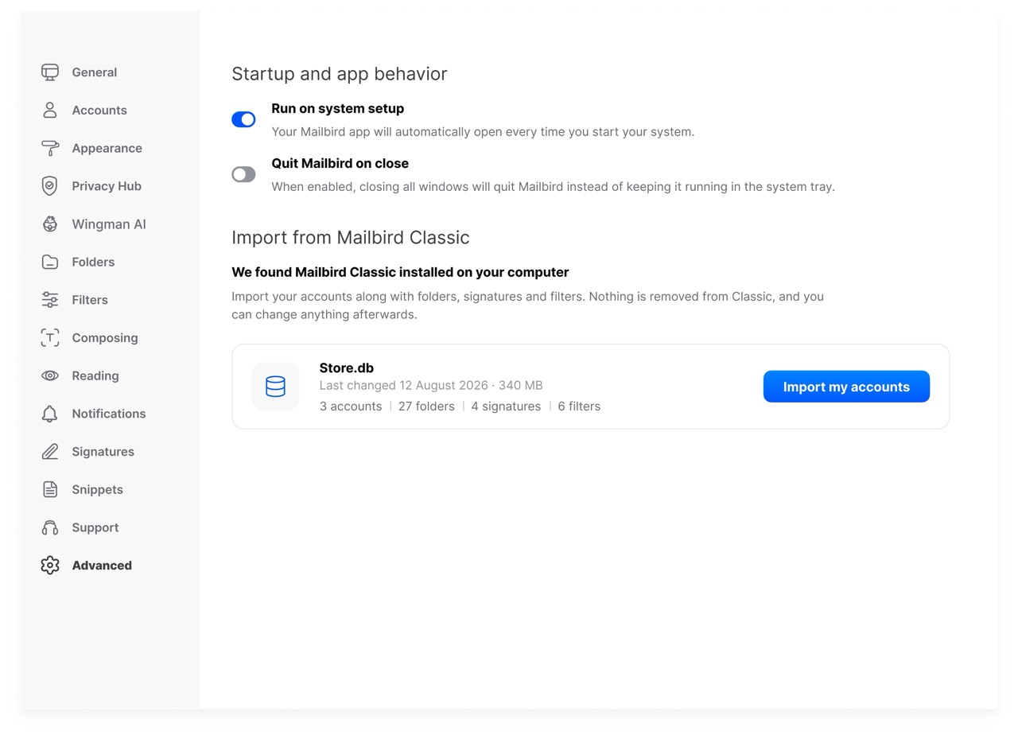Click the Support headset icon

tap(50, 527)
